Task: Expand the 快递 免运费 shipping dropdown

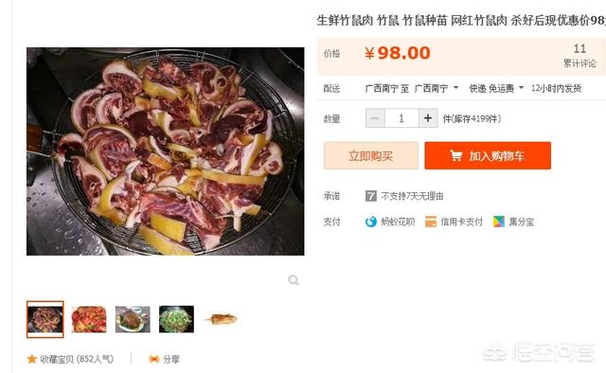Action: click(496, 88)
